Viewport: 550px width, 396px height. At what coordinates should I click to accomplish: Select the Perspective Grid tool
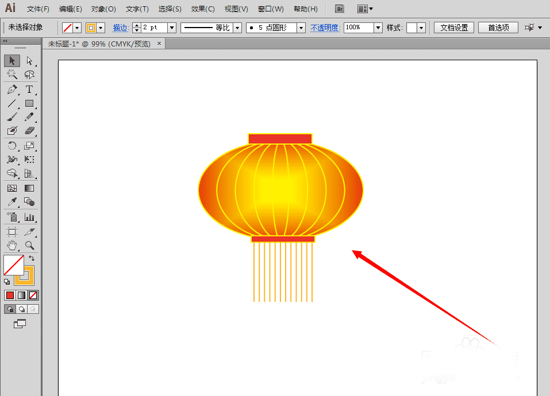pos(29,173)
